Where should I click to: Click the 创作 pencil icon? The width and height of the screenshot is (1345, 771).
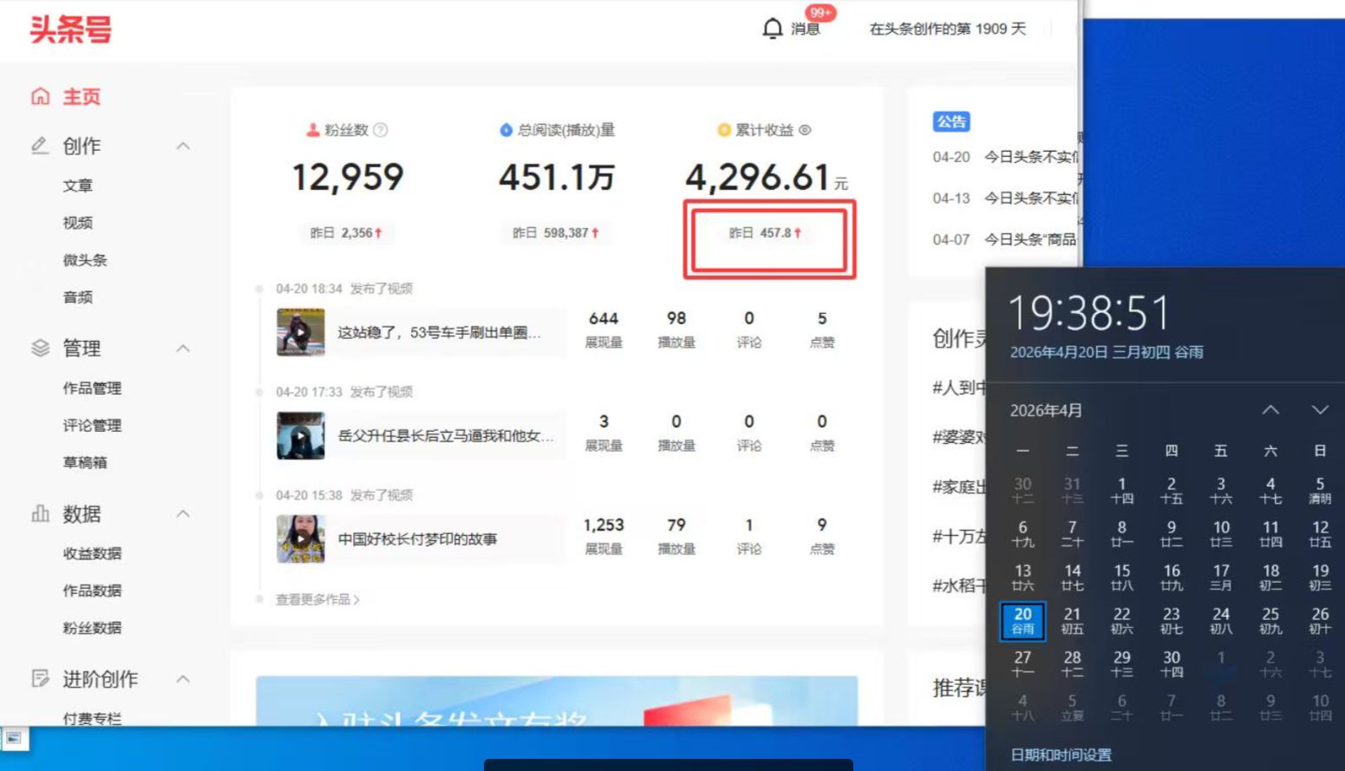point(40,146)
